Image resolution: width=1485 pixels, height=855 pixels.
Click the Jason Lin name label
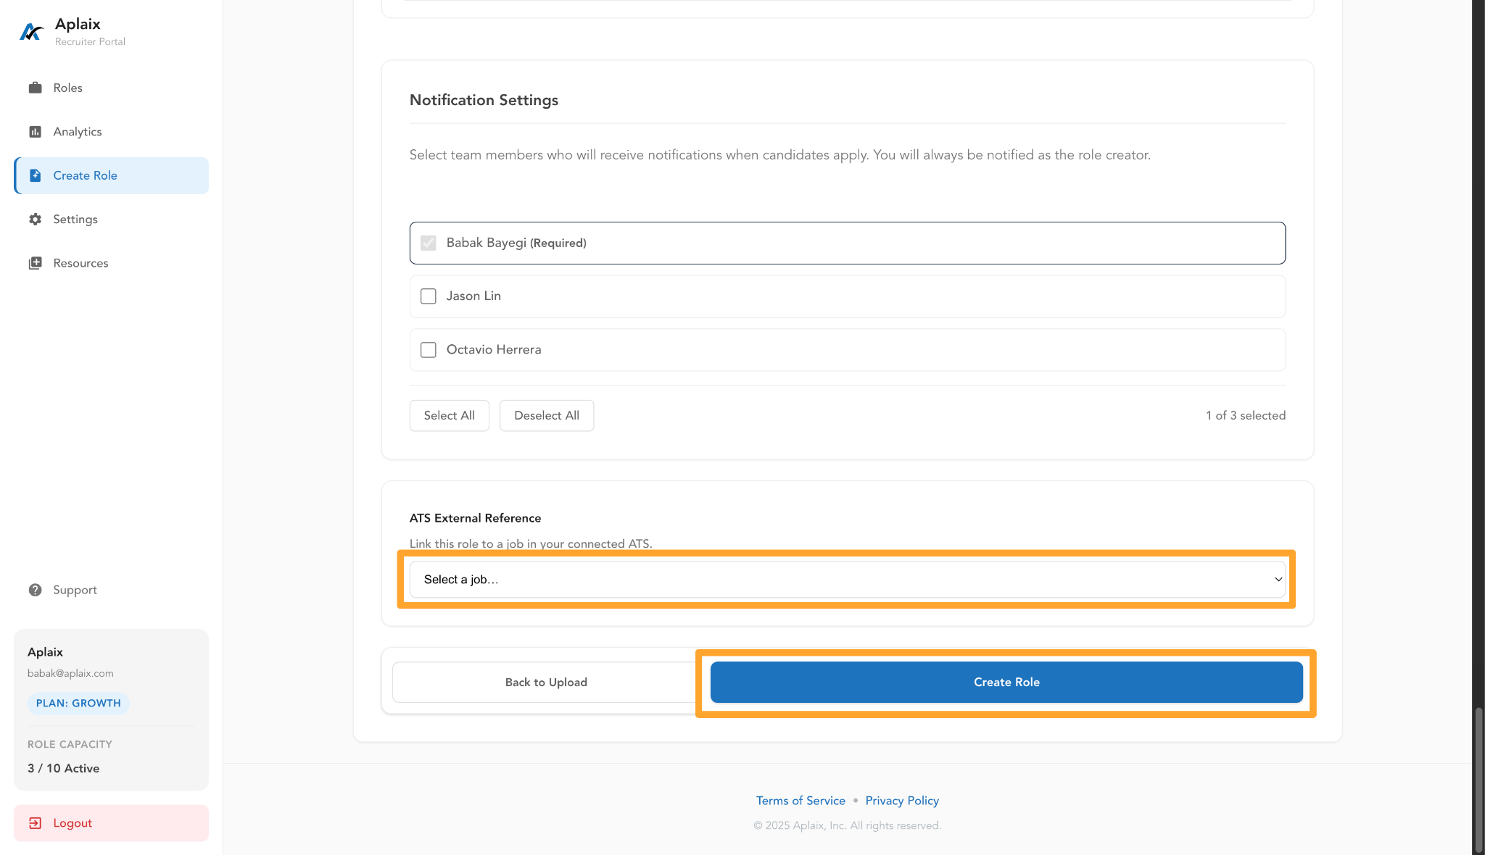(x=473, y=296)
